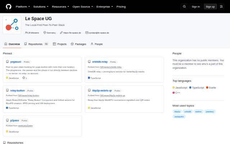This screenshot has height=144, width=230.
Task: Click the followers people icon
Action: [26, 33]
